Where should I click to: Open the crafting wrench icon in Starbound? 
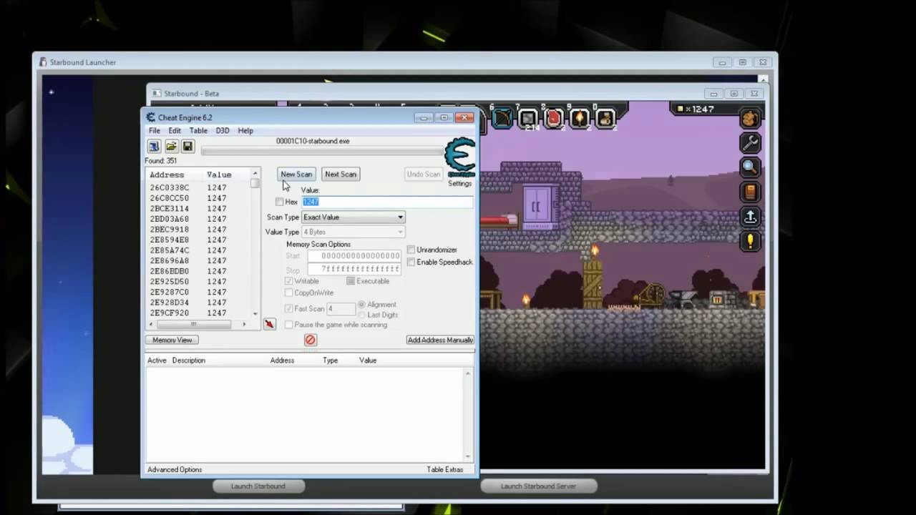click(x=750, y=143)
